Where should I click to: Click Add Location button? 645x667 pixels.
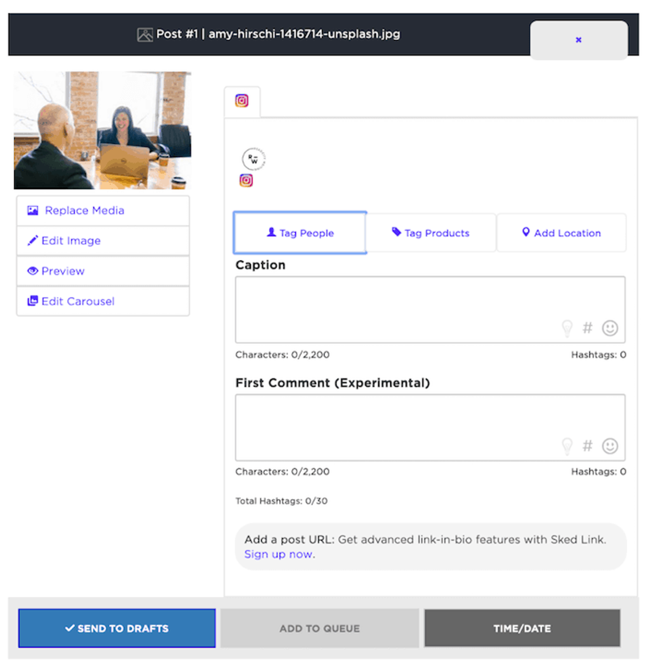[561, 233]
